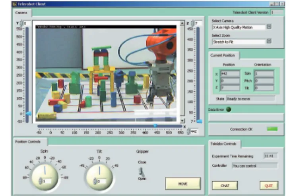This screenshot has width=289, height=196.
Task: Click the Stretch to Fit zoom field
Action: coord(239,42)
